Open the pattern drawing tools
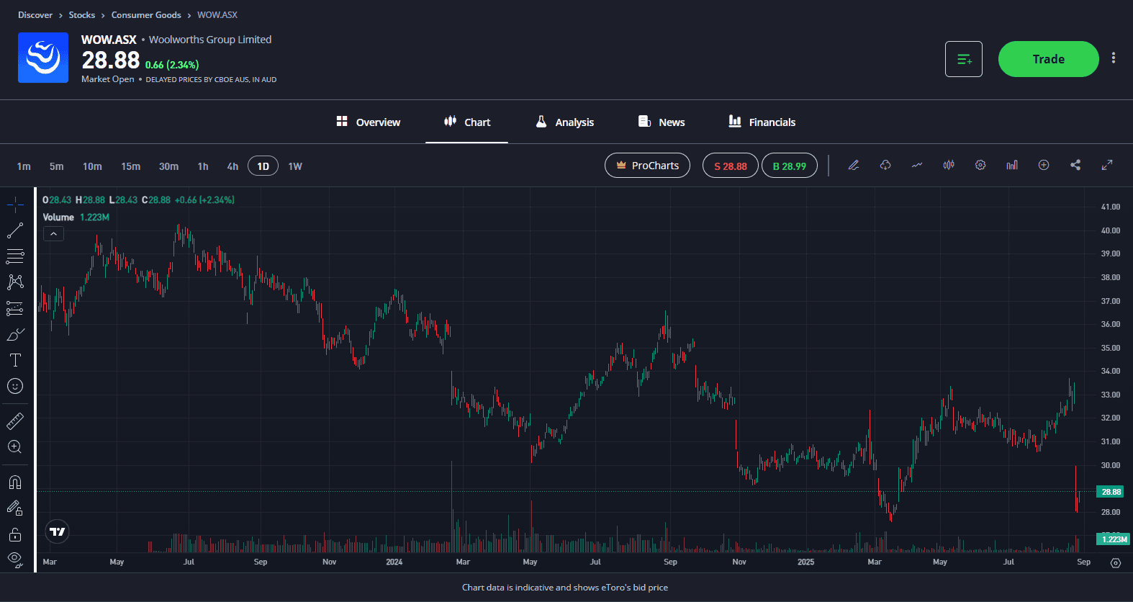The image size is (1133, 602). click(15, 282)
